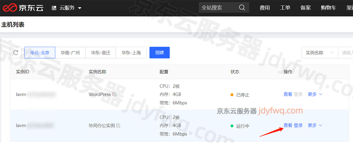Click 查看 for the 协同办公实例 row
The height and width of the screenshot is (143, 353).
pos(288,125)
